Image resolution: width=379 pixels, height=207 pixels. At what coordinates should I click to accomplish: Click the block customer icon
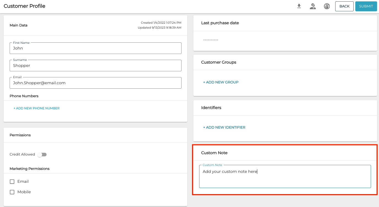[327, 6]
